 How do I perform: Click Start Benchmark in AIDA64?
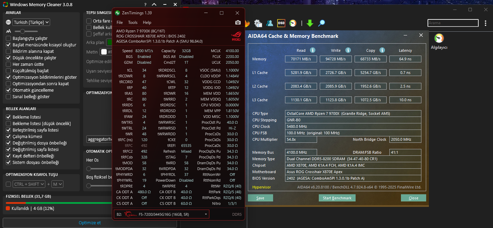[x=337, y=198]
